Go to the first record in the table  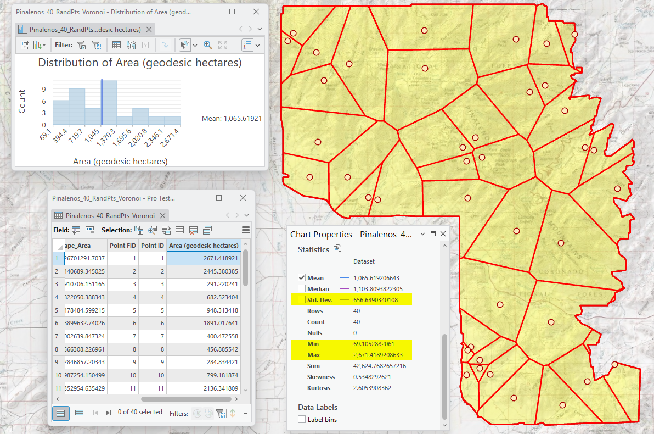[x=95, y=413]
